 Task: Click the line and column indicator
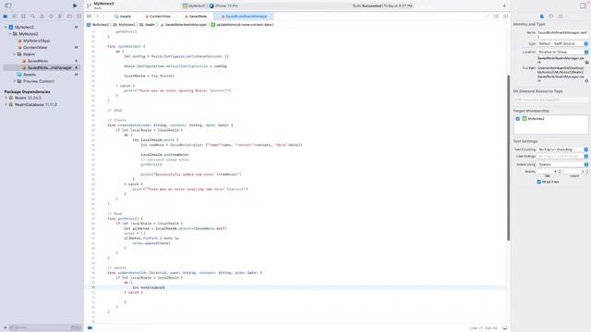pyautogui.click(x=484, y=328)
